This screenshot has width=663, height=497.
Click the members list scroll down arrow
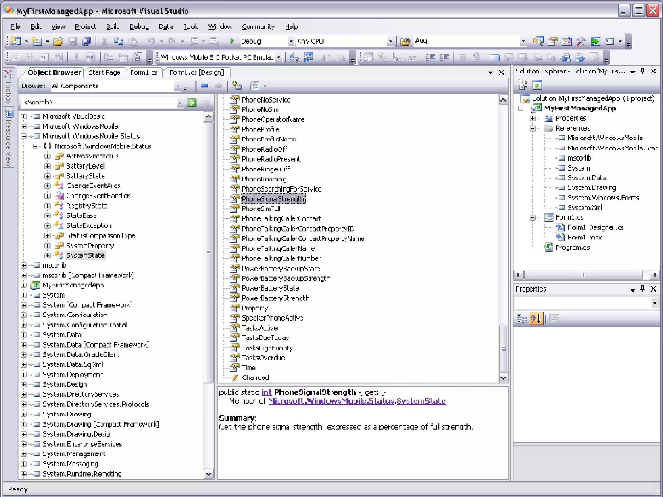pos(503,378)
